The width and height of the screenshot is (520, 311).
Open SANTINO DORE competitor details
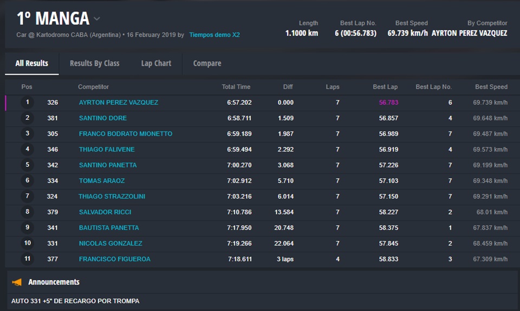click(x=102, y=118)
